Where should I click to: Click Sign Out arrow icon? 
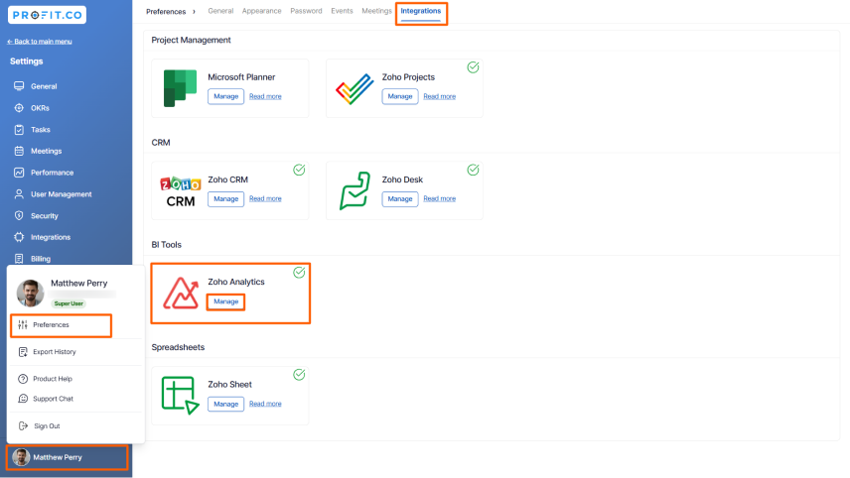pos(23,426)
